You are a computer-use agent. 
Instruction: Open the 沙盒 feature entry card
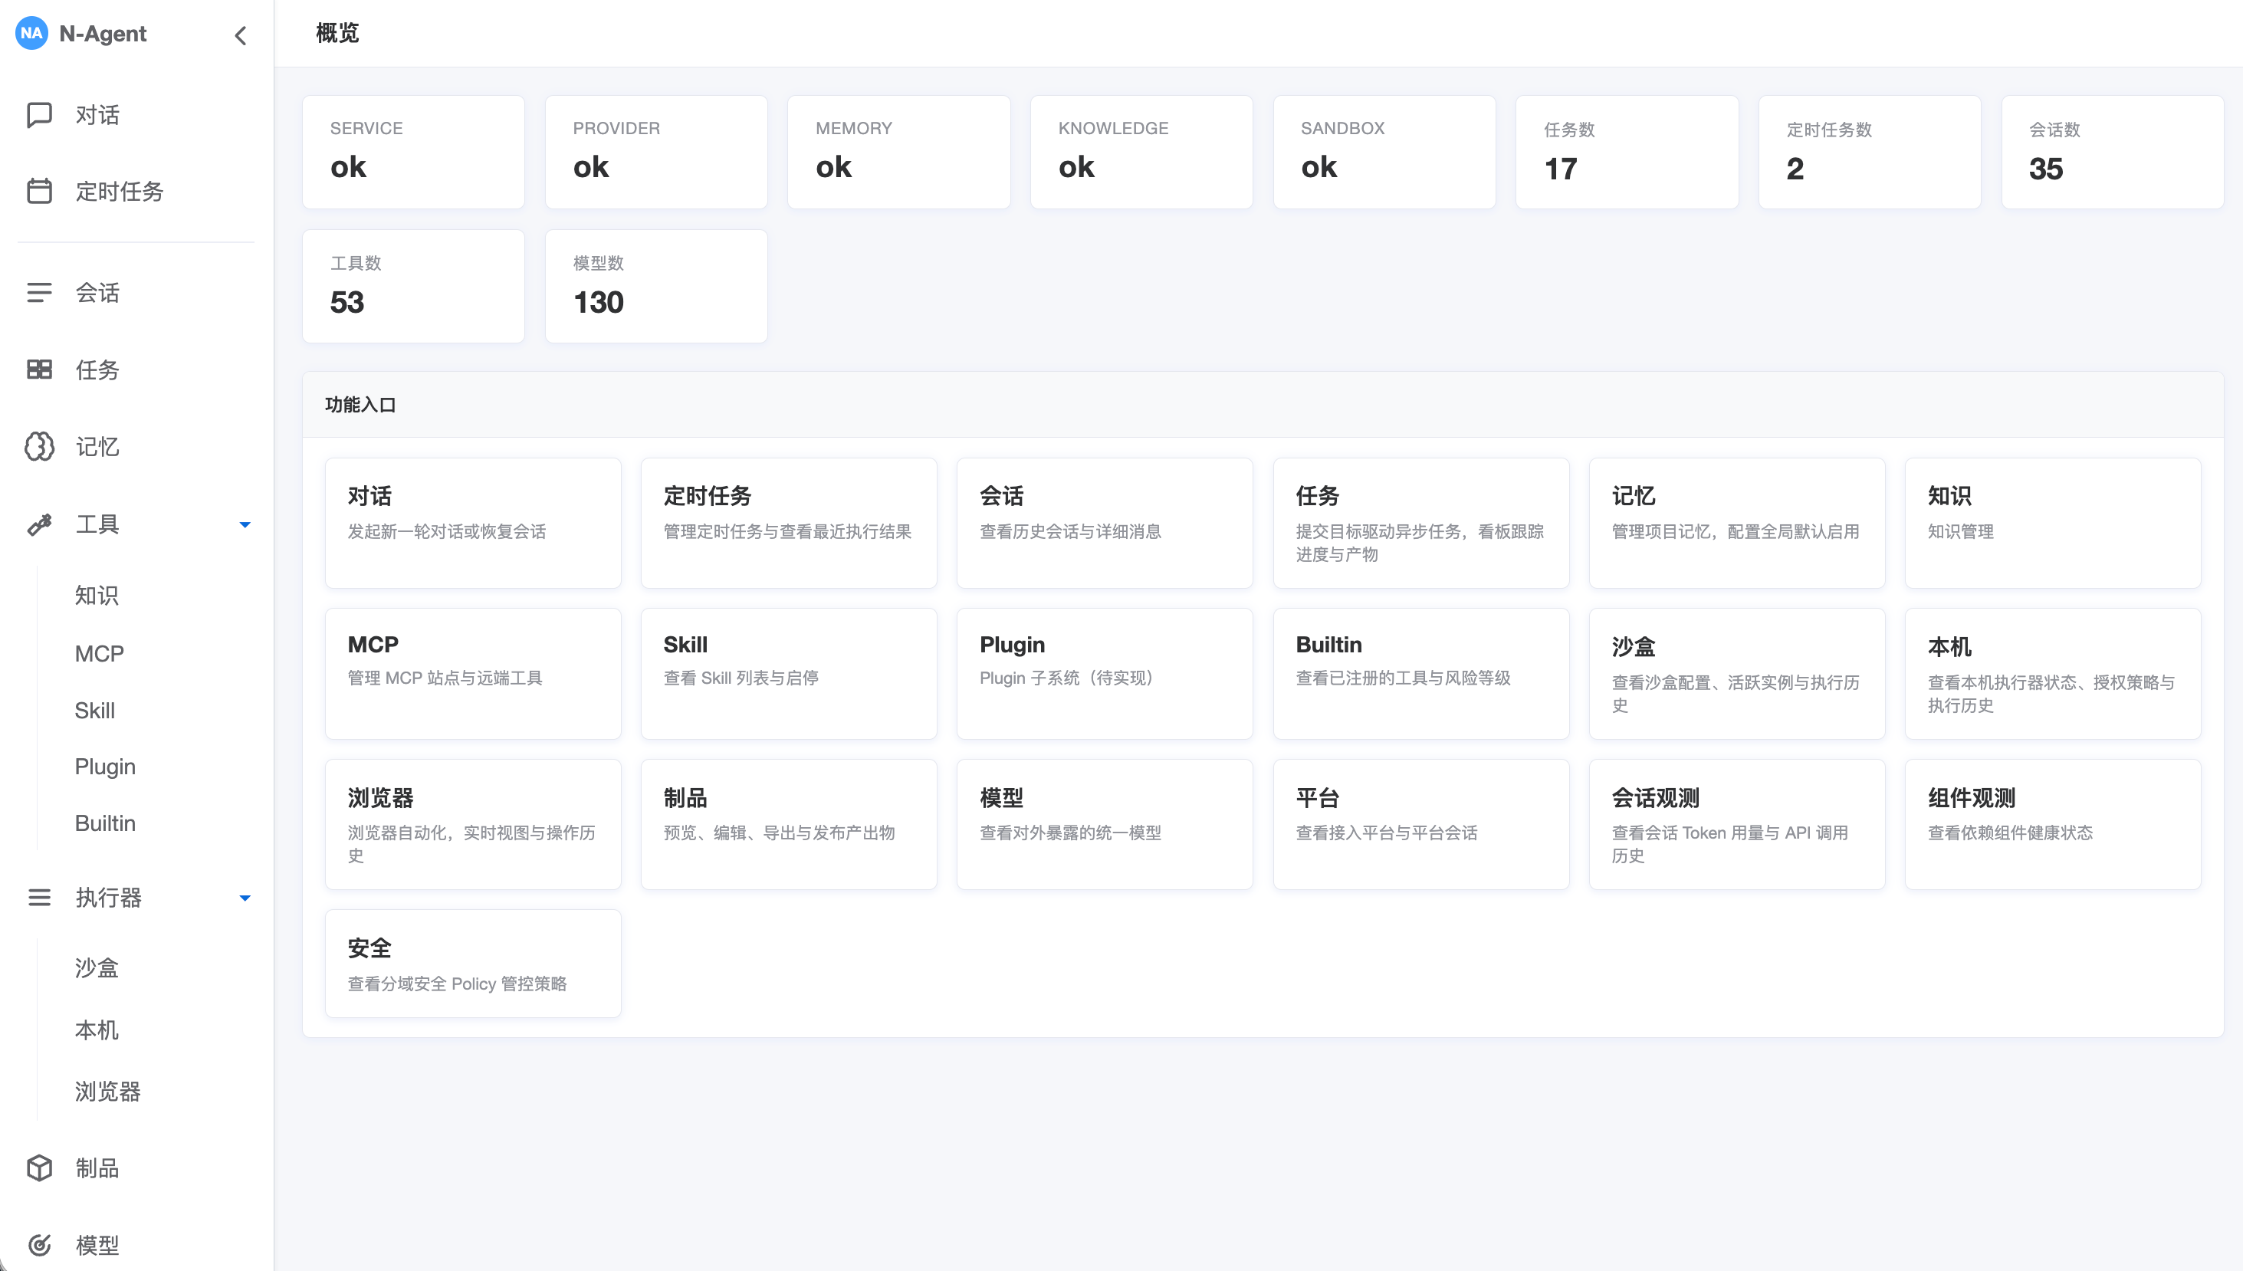pyautogui.click(x=1738, y=674)
